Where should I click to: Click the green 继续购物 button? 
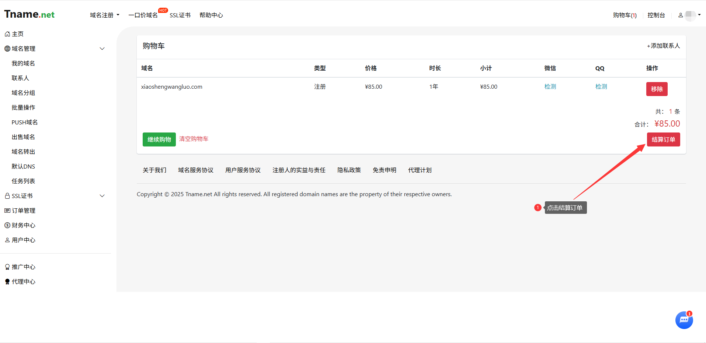click(159, 139)
